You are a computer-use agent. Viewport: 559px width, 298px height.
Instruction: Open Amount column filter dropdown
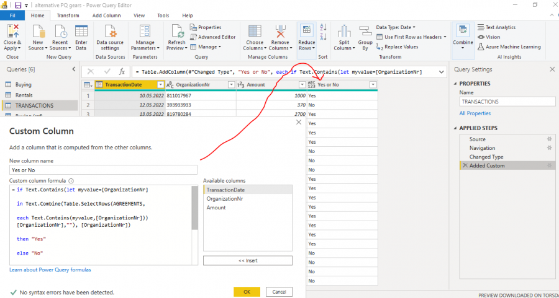click(x=302, y=85)
